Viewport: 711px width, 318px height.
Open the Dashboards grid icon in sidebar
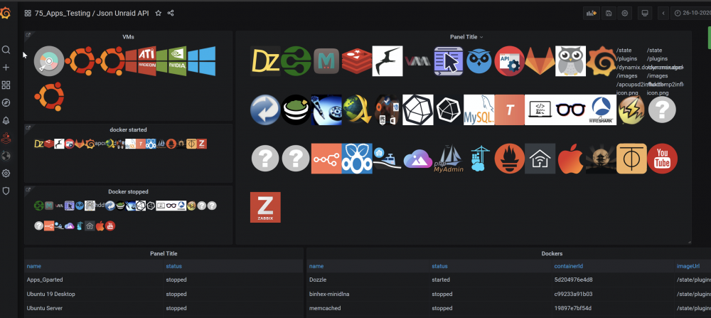pyautogui.click(x=6, y=85)
